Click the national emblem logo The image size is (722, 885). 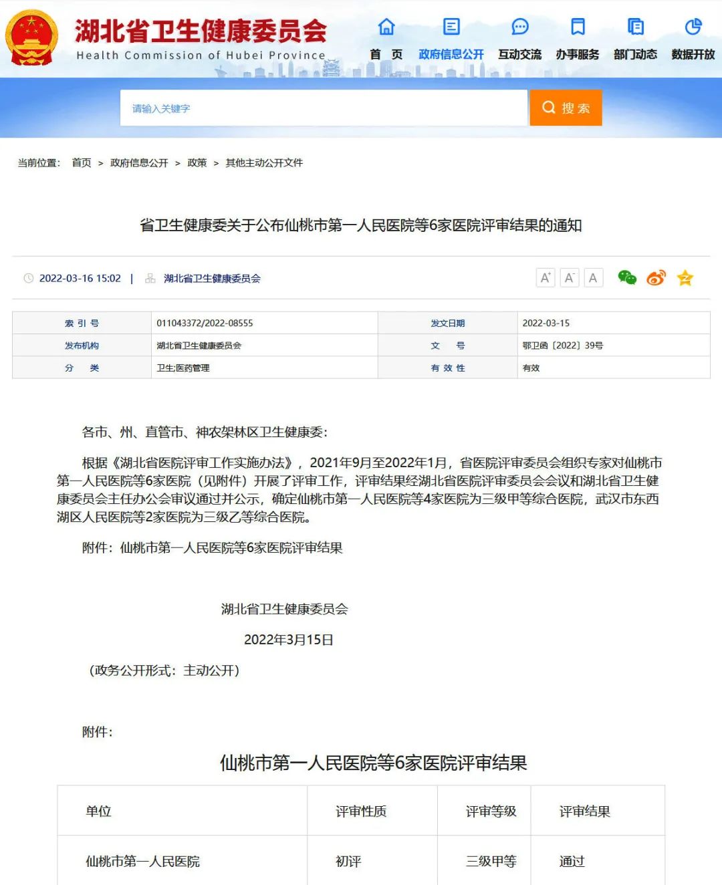click(31, 37)
